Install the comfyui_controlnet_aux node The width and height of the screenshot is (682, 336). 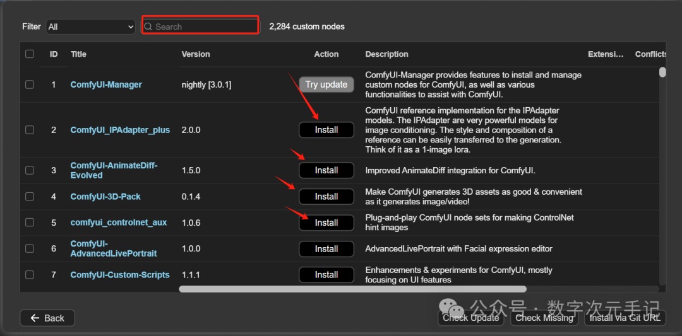coord(326,223)
